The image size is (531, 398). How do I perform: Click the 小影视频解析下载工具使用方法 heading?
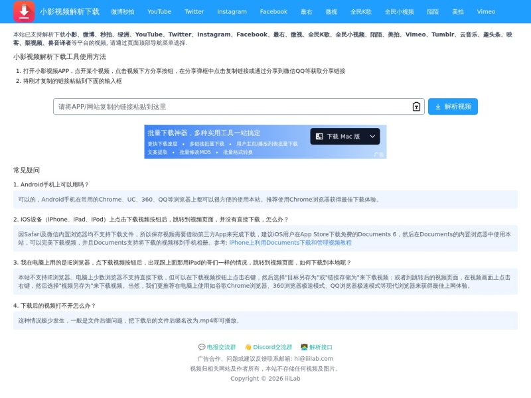pyautogui.click(x=60, y=56)
